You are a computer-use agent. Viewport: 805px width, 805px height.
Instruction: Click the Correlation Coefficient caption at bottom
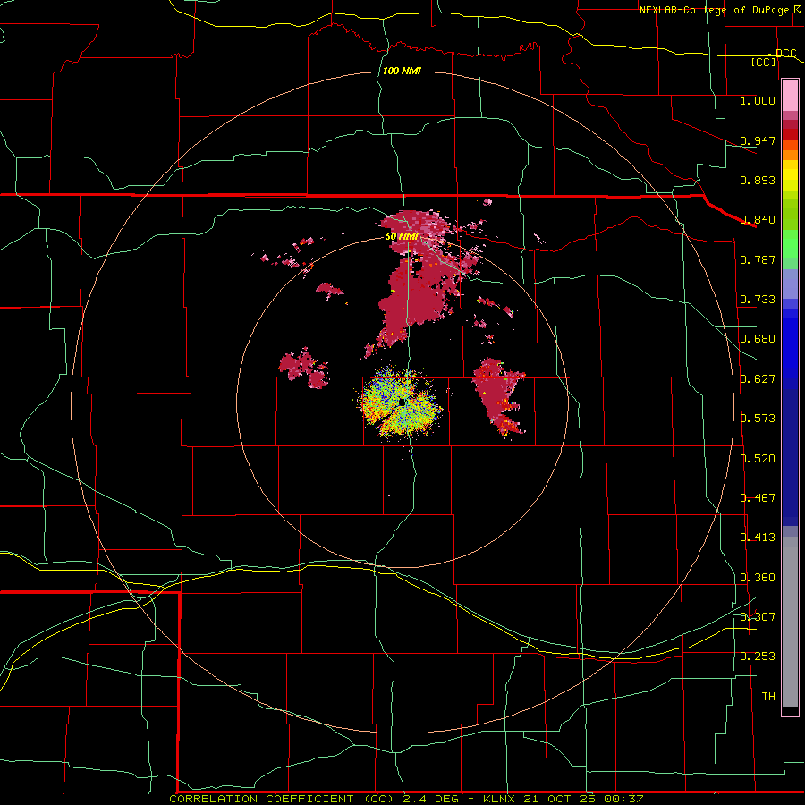pos(405,799)
